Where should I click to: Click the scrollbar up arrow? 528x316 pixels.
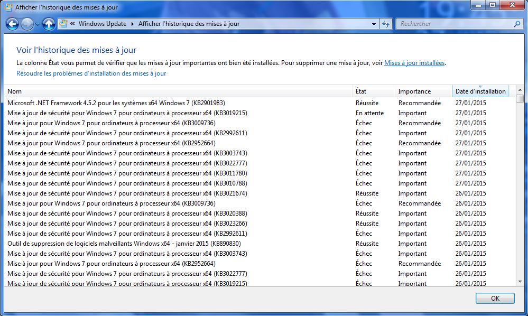coord(520,90)
